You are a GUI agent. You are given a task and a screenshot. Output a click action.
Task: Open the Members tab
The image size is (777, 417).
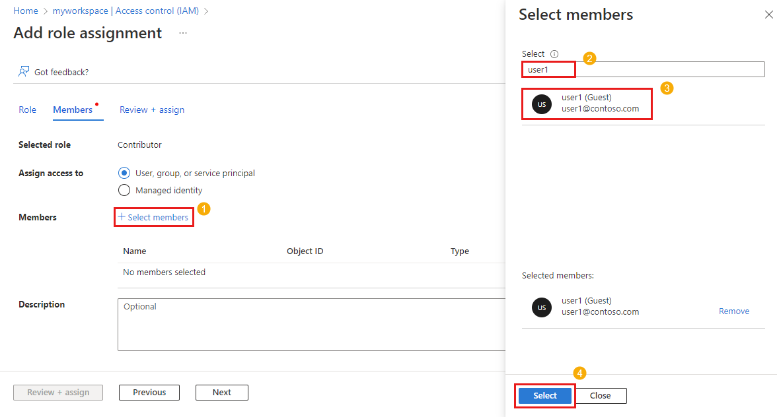(73, 110)
